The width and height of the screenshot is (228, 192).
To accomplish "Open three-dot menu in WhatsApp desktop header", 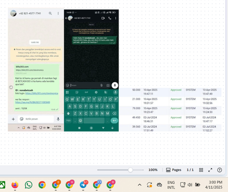I will tap(58, 13).
